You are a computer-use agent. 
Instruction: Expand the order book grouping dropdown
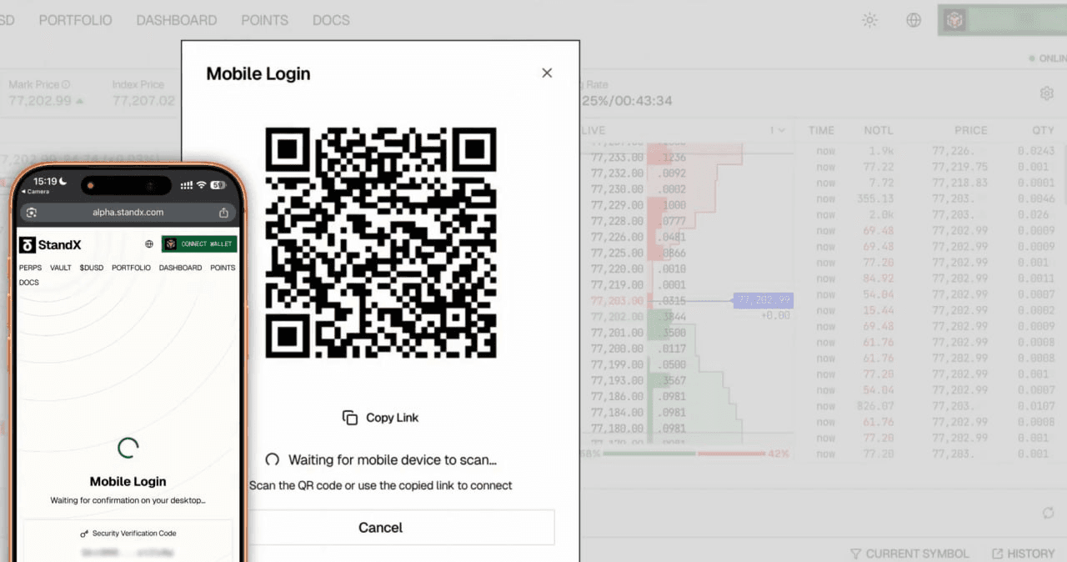click(x=777, y=130)
